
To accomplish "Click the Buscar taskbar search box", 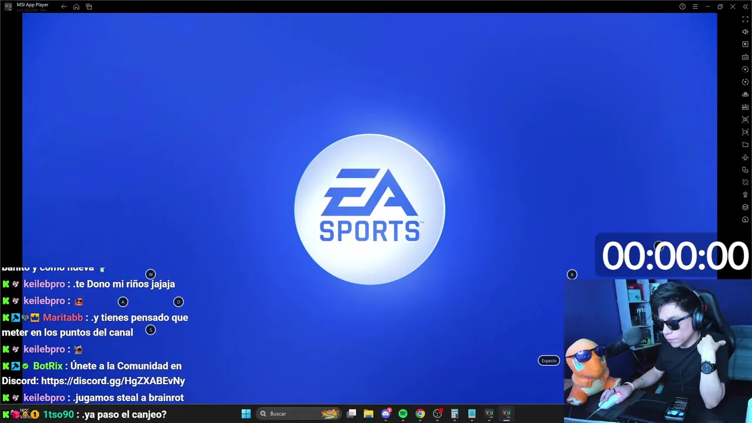I will click(x=299, y=414).
